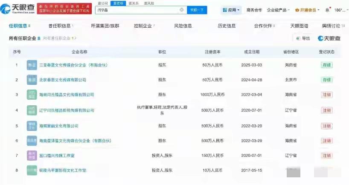Open the logo of company in row 2
The height and width of the screenshot is (185, 349).
(32, 80)
